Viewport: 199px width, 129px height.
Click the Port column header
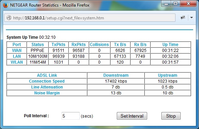(x=17, y=45)
